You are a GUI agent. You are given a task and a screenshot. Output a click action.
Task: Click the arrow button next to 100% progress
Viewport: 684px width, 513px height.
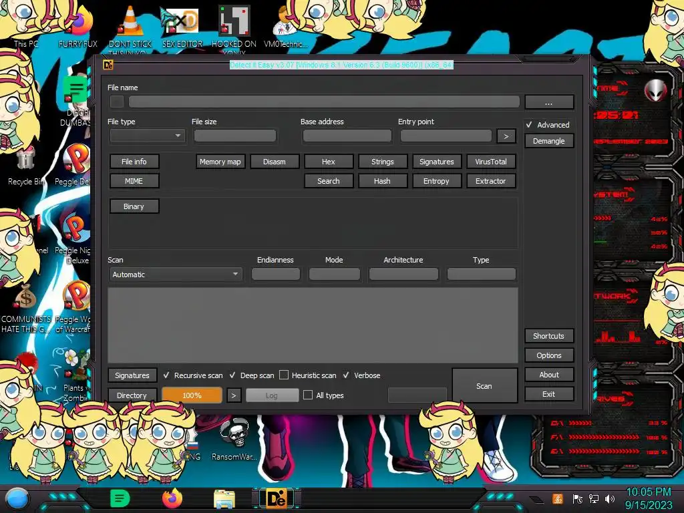click(234, 395)
